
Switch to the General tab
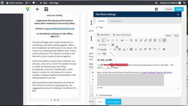[x=101, y=21]
